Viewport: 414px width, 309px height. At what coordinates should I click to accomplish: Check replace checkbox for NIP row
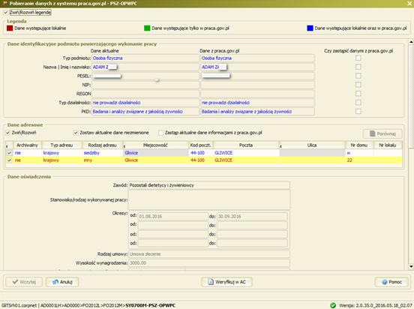click(x=358, y=85)
